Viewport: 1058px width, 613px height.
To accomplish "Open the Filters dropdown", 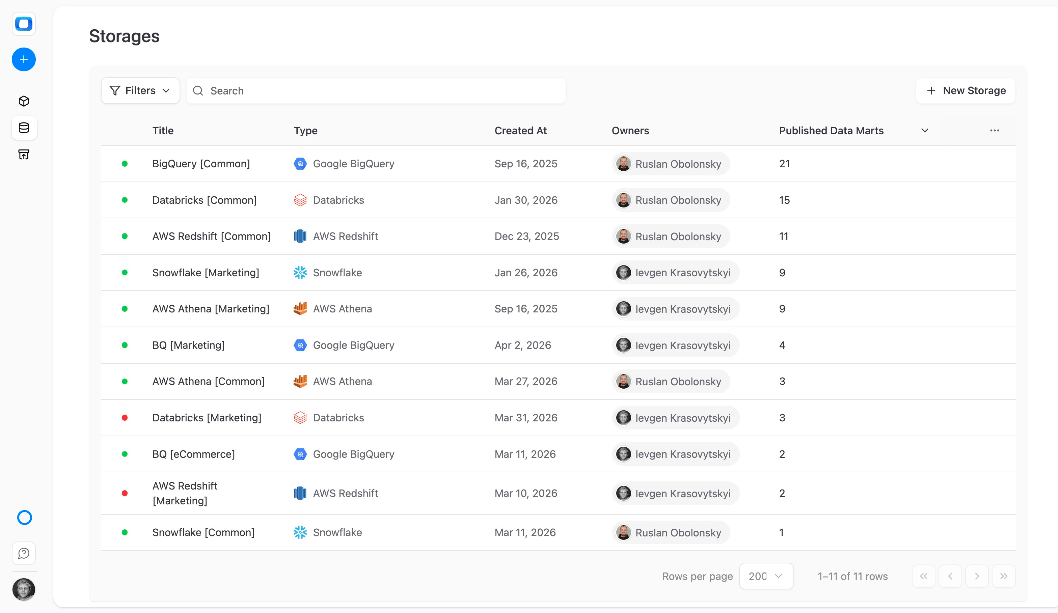I will coord(140,91).
